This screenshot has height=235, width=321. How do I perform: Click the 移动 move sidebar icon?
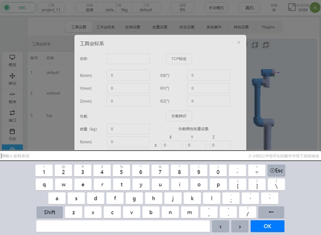click(x=13, y=79)
